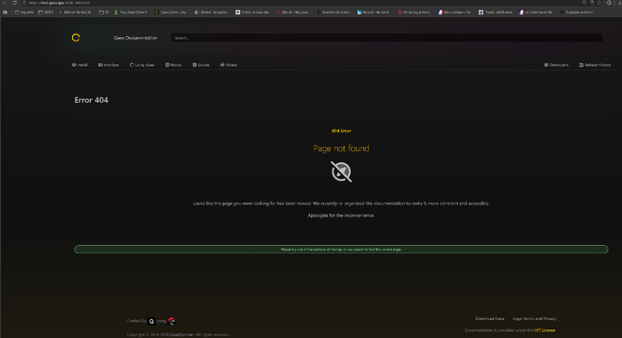
Task: Open Legal Terms and Privacy link
Action: pyautogui.click(x=535, y=318)
